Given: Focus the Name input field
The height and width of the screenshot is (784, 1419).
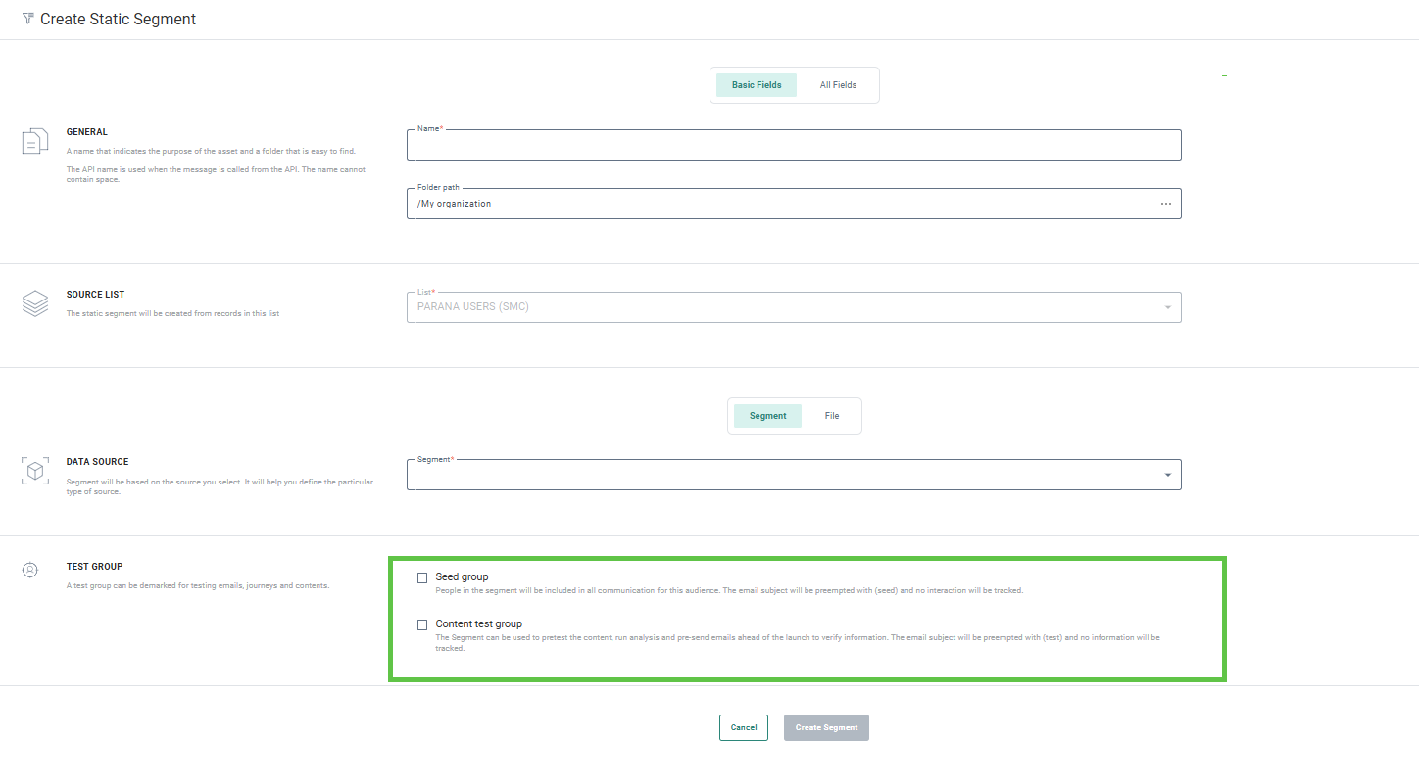Looking at the screenshot, I should point(793,146).
